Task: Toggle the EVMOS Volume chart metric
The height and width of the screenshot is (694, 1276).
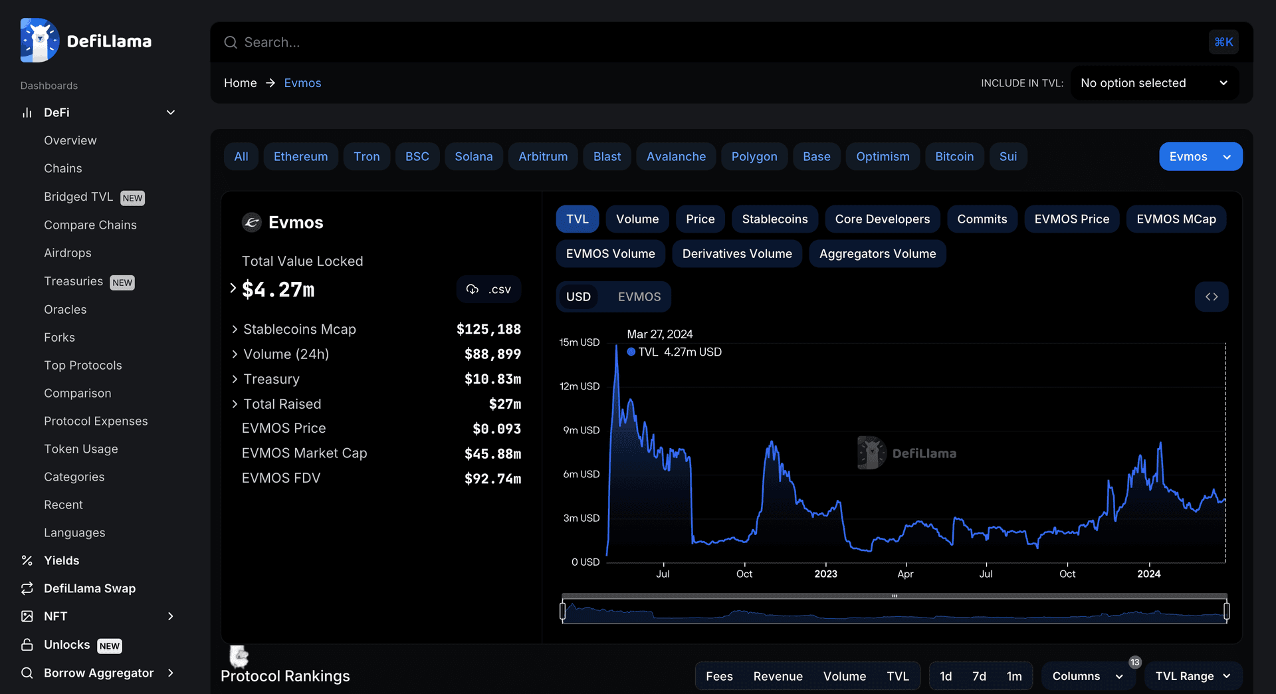Action: (611, 254)
